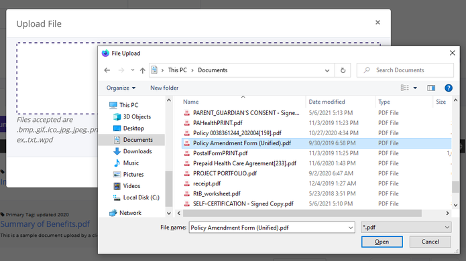This screenshot has width=466, height=261.
Task: Sort files by the Size column
Action: tap(442, 102)
